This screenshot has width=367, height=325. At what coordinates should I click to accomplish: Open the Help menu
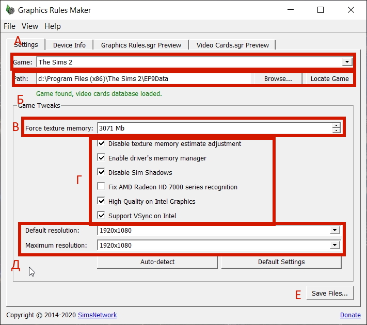(53, 26)
